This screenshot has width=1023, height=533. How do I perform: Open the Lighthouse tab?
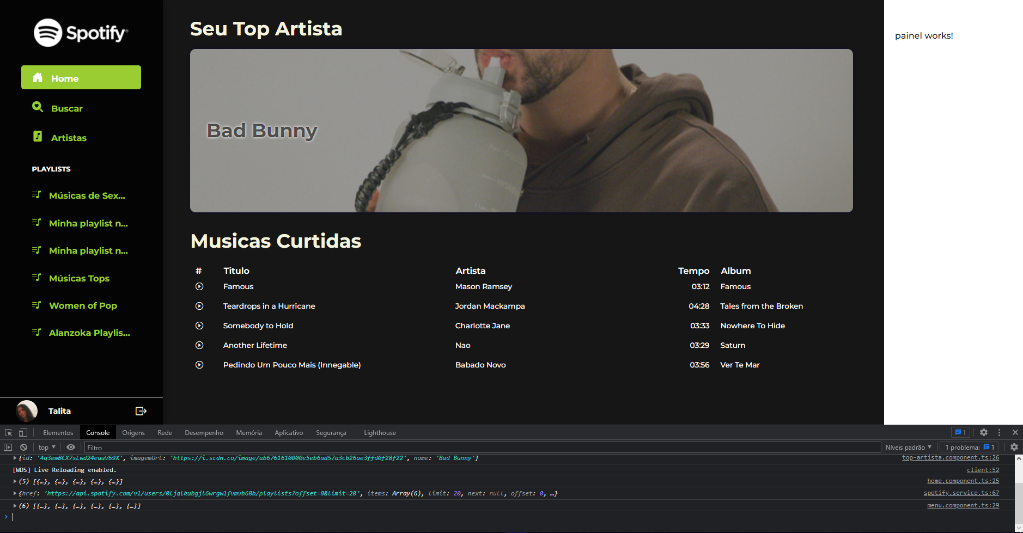pyautogui.click(x=380, y=433)
